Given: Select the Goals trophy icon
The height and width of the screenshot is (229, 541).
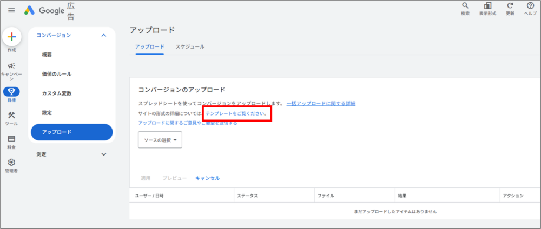Looking at the screenshot, I should pos(11,91).
